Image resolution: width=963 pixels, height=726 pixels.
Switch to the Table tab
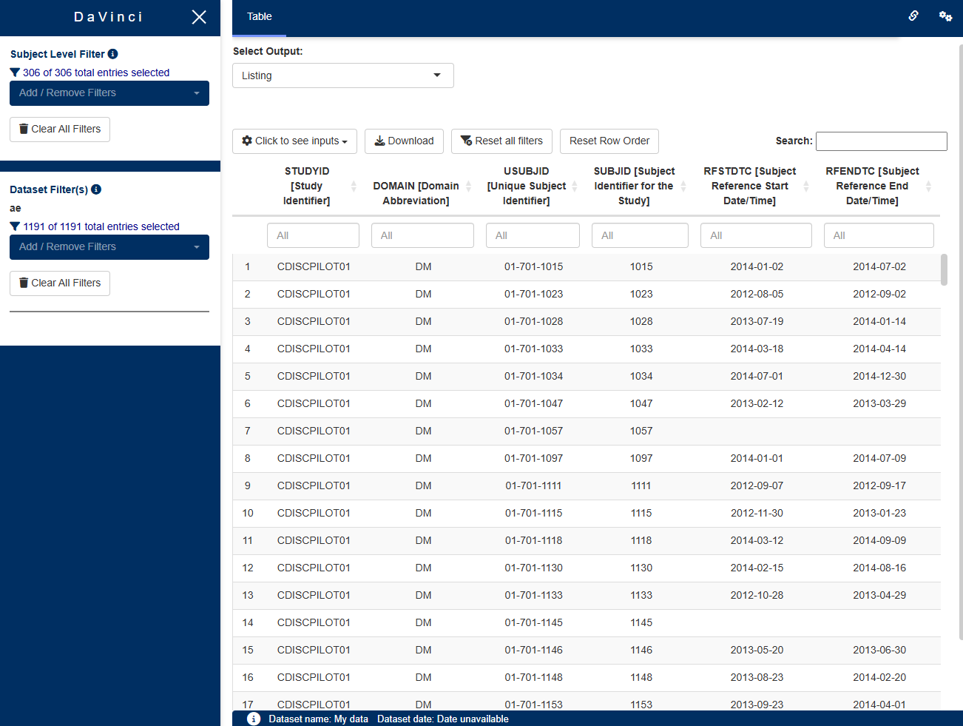tap(259, 17)
